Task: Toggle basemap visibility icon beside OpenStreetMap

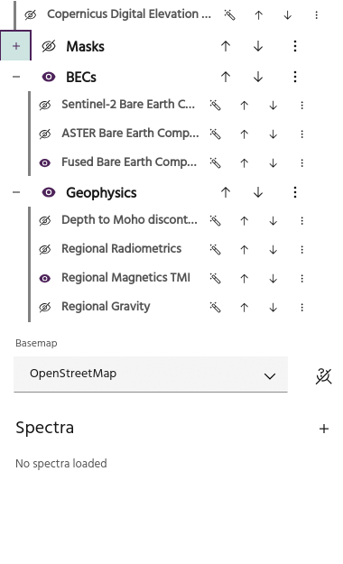Action: (323, 376)
